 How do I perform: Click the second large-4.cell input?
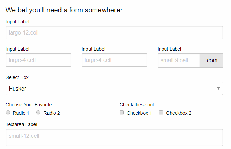[114, 60]
